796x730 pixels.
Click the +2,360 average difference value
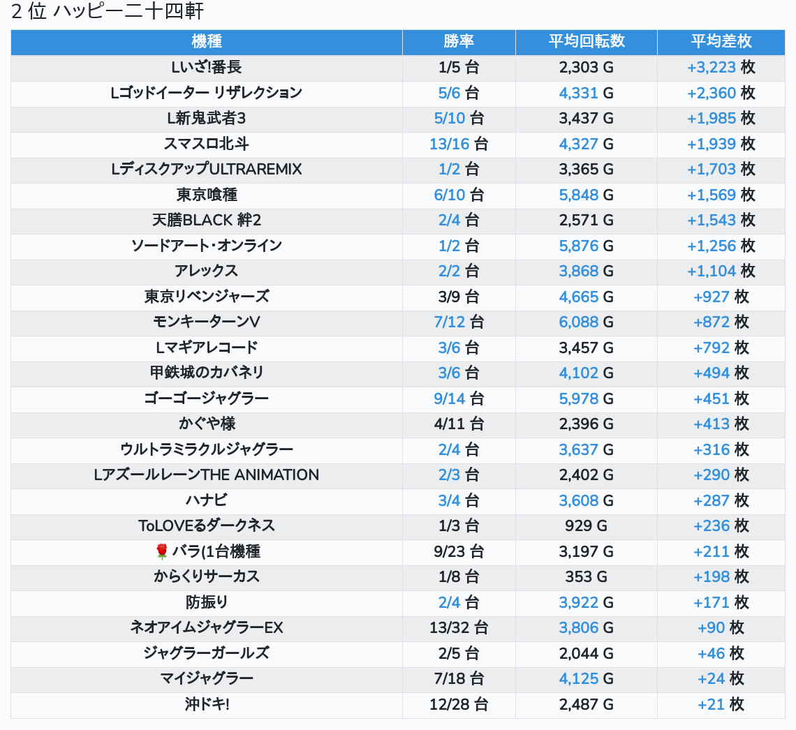tap(711, 93)
